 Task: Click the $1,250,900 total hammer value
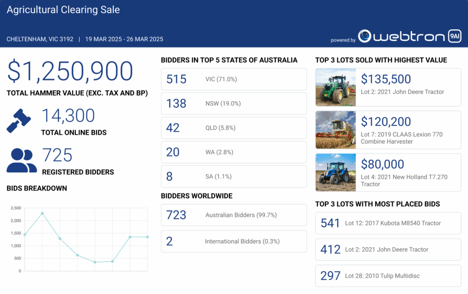coord(70,71)
